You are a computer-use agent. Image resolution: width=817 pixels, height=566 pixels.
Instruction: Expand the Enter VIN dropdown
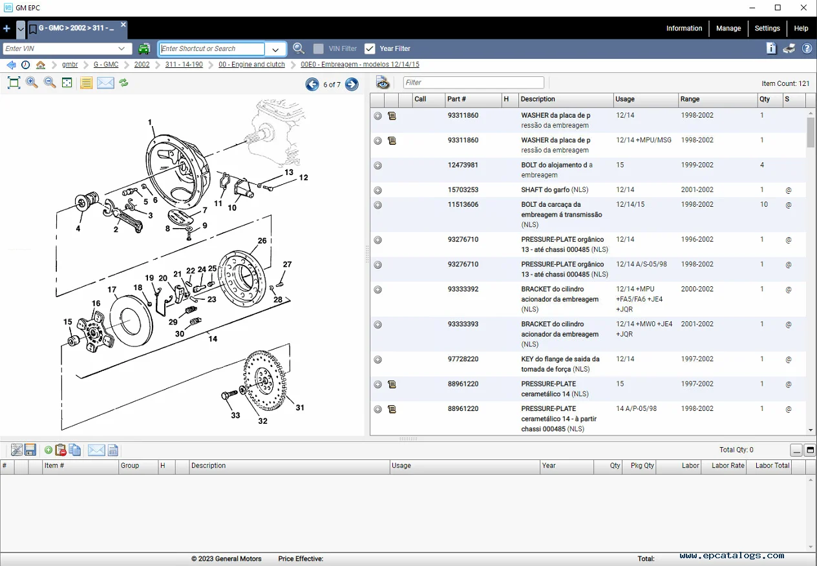tap(122, 48)
